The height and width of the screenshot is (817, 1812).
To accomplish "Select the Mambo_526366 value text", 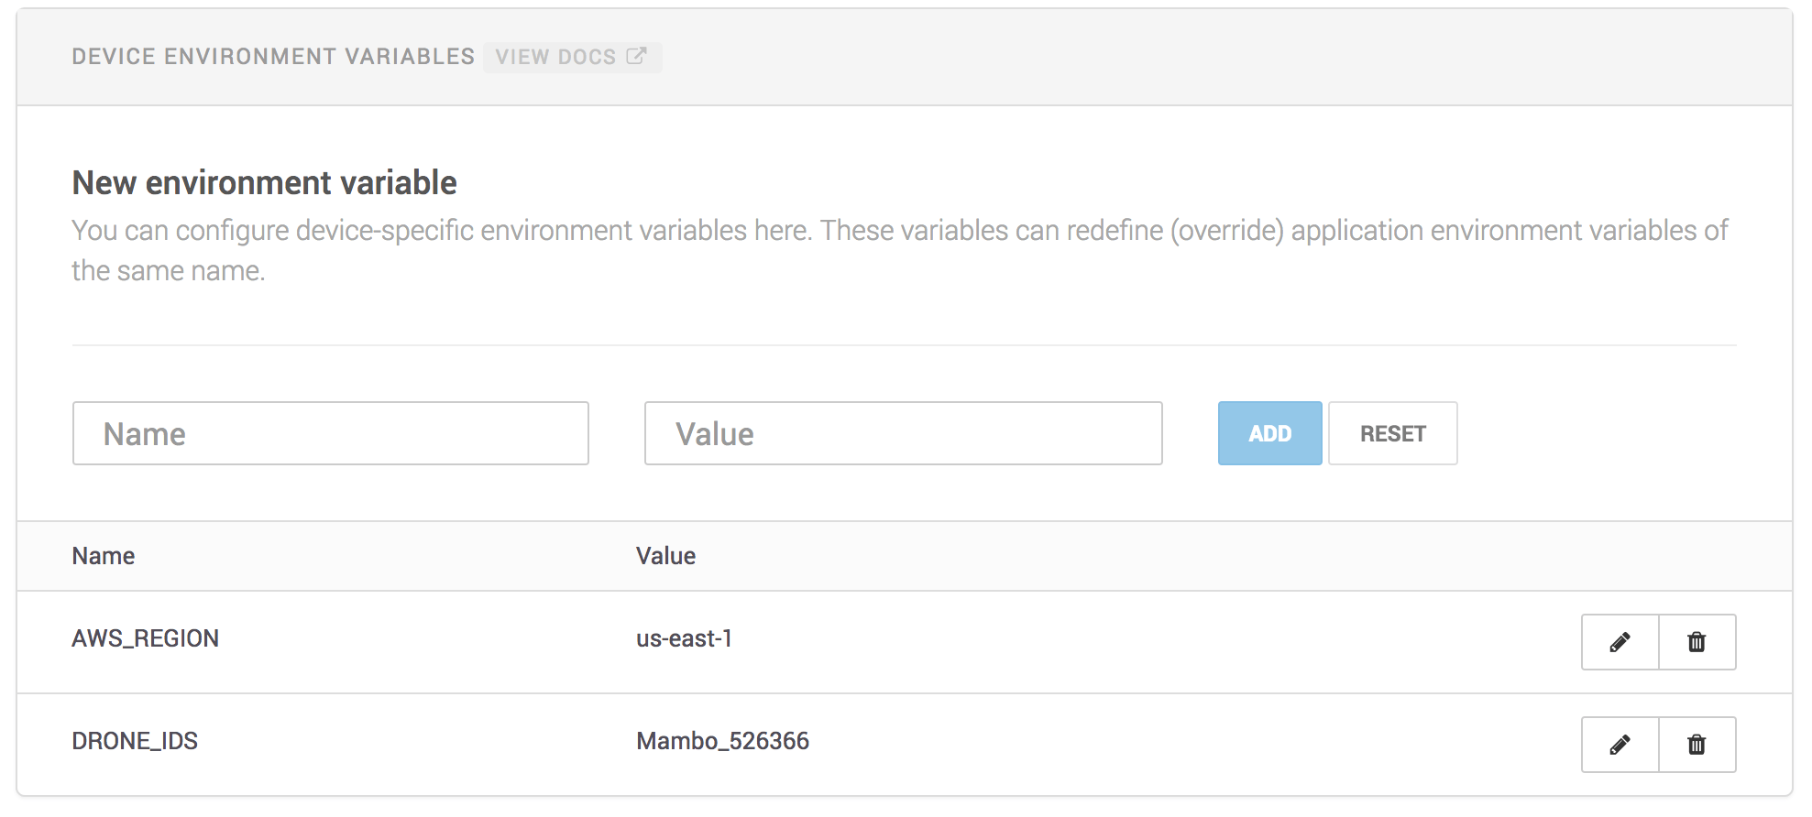I will point(722,741).
